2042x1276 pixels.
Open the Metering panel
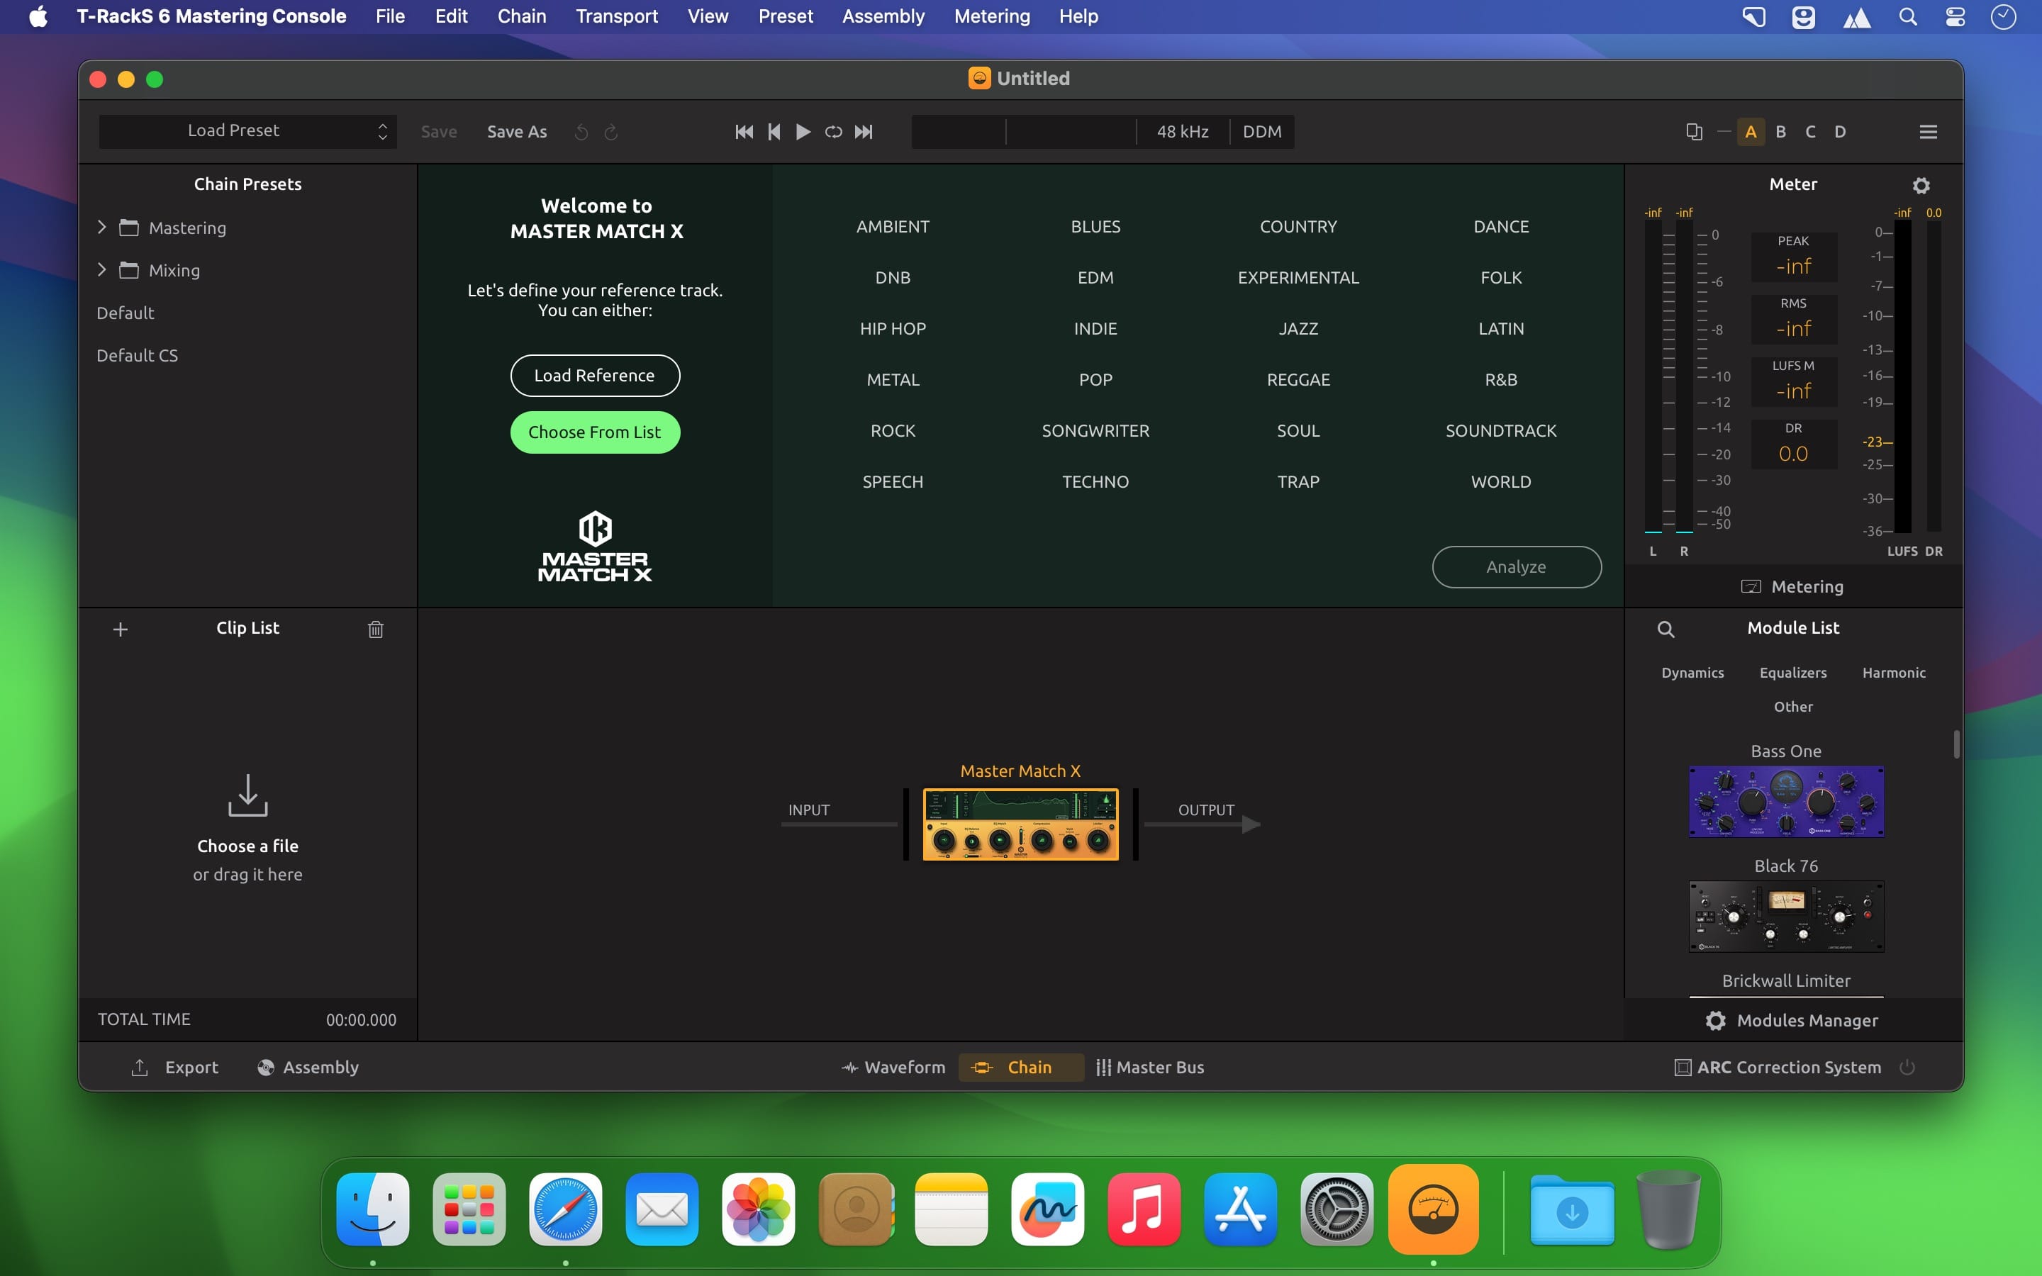coord(1792,586)
